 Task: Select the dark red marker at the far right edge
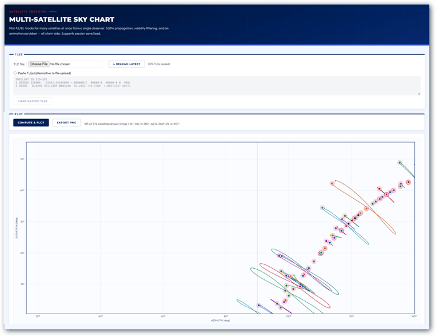pos(408,182)
